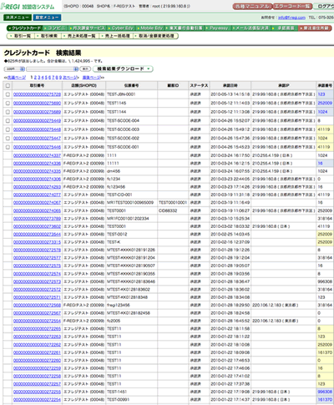Open the 設定メニュー menu
This screenshot has width=334, height=405.
[47, 18]
